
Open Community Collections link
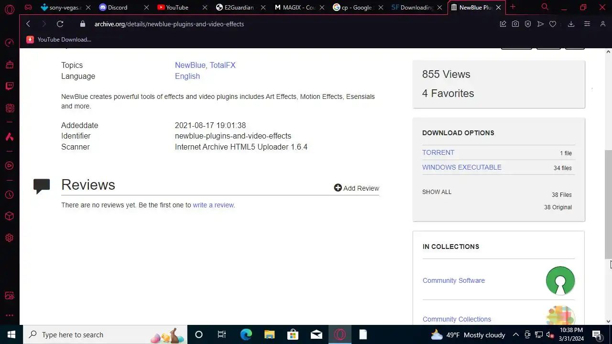[x=457, y=319]
